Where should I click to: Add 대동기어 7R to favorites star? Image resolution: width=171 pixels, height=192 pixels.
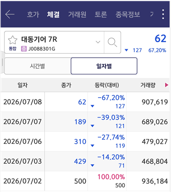pos(13,40)
